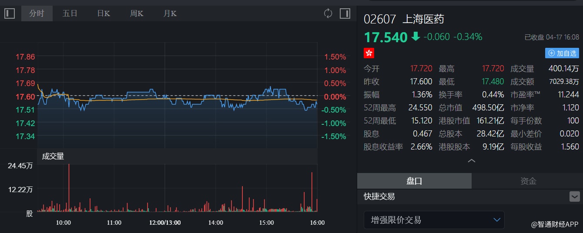Click the 17.34 price axis label
583x233 pixels.
(25, 136)
